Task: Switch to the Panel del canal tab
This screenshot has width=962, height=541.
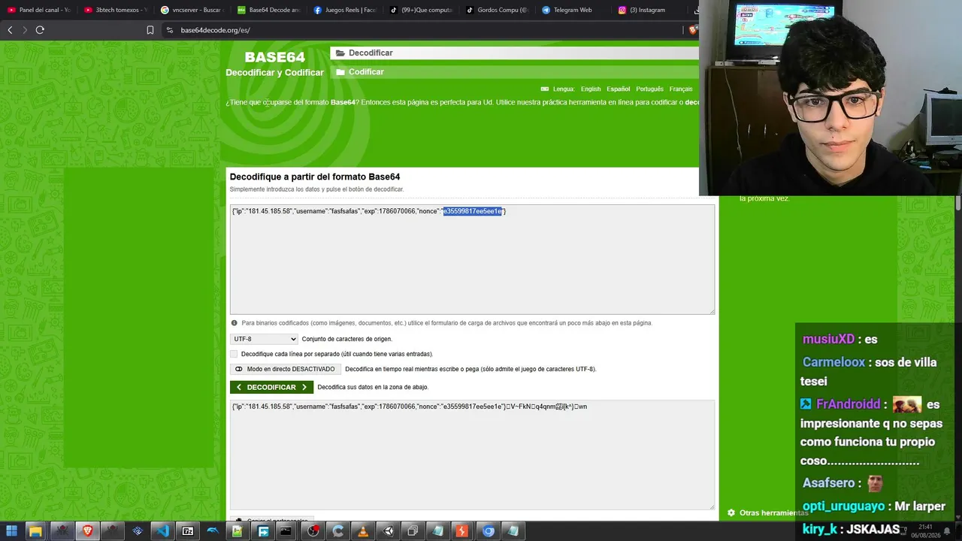Action: (x=39, y=10)
